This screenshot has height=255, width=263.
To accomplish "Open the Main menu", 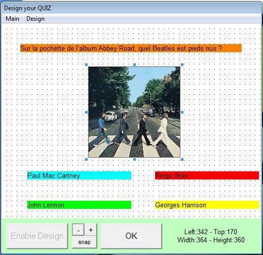I will pyautogui.click(x=12, y=19).
